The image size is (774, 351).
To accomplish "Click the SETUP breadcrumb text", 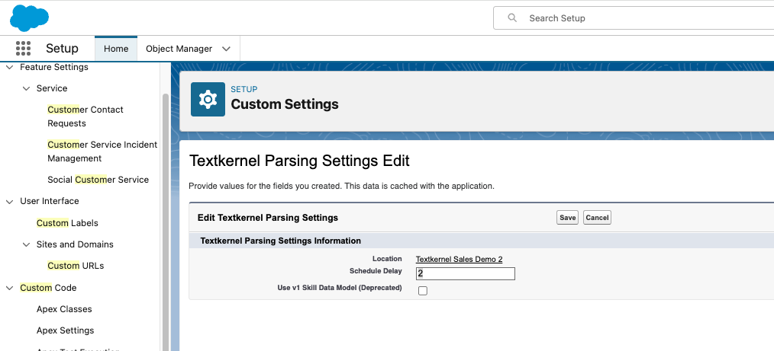I will click(243, 89).
